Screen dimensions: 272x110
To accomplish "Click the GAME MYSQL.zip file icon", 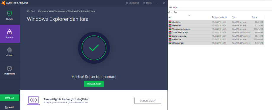I will [170, 32].
